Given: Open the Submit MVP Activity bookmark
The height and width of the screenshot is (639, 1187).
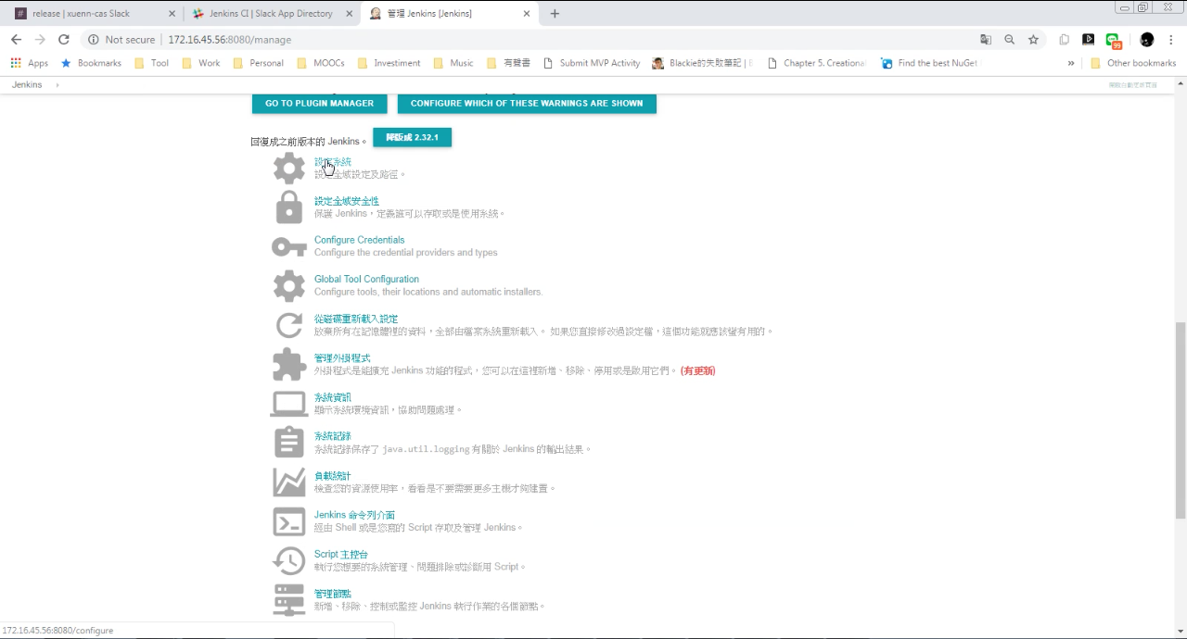Looking at the screenshot, I should 592,63.
